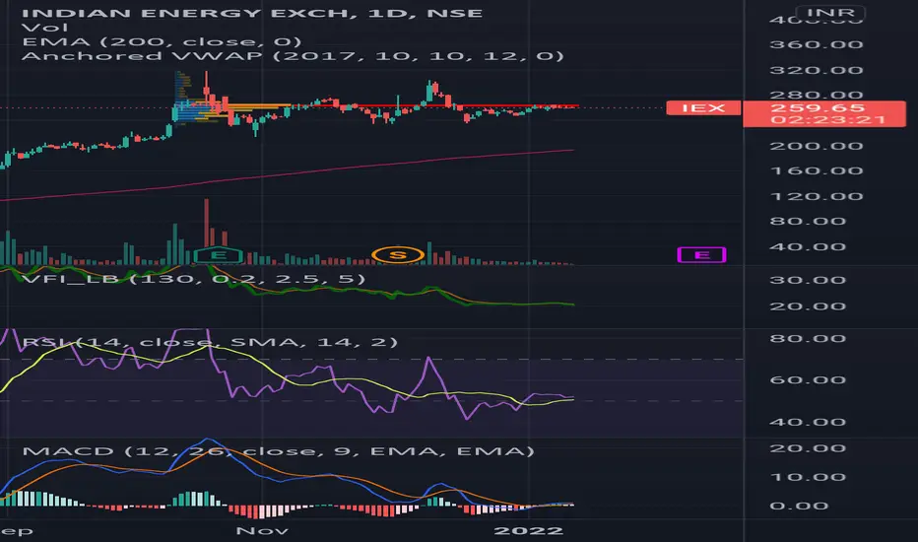Select the MACD (12, 26, close) legend
The image size is (918, 542).
click(x=278, y=451)
